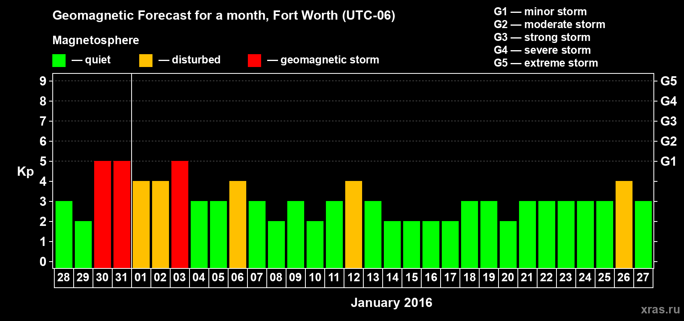
Task: Click the 'G4 — severe storm' legend line
Action: [x=542, y=50]
